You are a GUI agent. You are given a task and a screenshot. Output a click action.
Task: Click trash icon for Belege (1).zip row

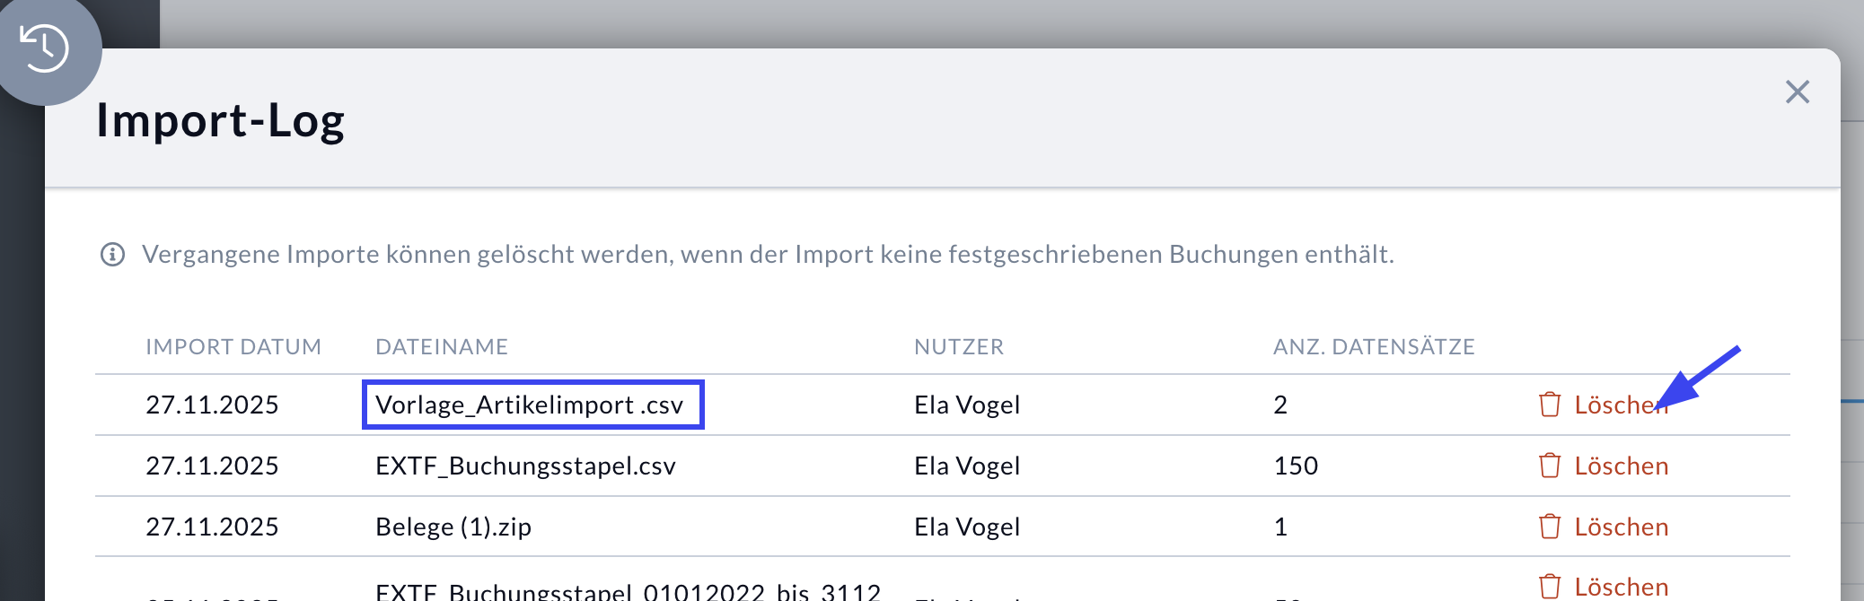tap(1550, 527)
